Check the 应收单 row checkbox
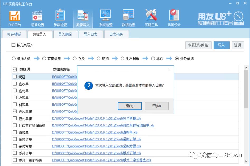 [15, 84]
